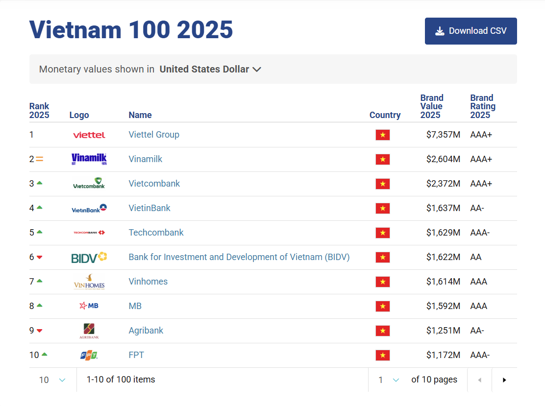Image resolution: width=545 pixels, height=406 pixels.
Task: Go to the next page of results
Action: [x=504, y=380]
